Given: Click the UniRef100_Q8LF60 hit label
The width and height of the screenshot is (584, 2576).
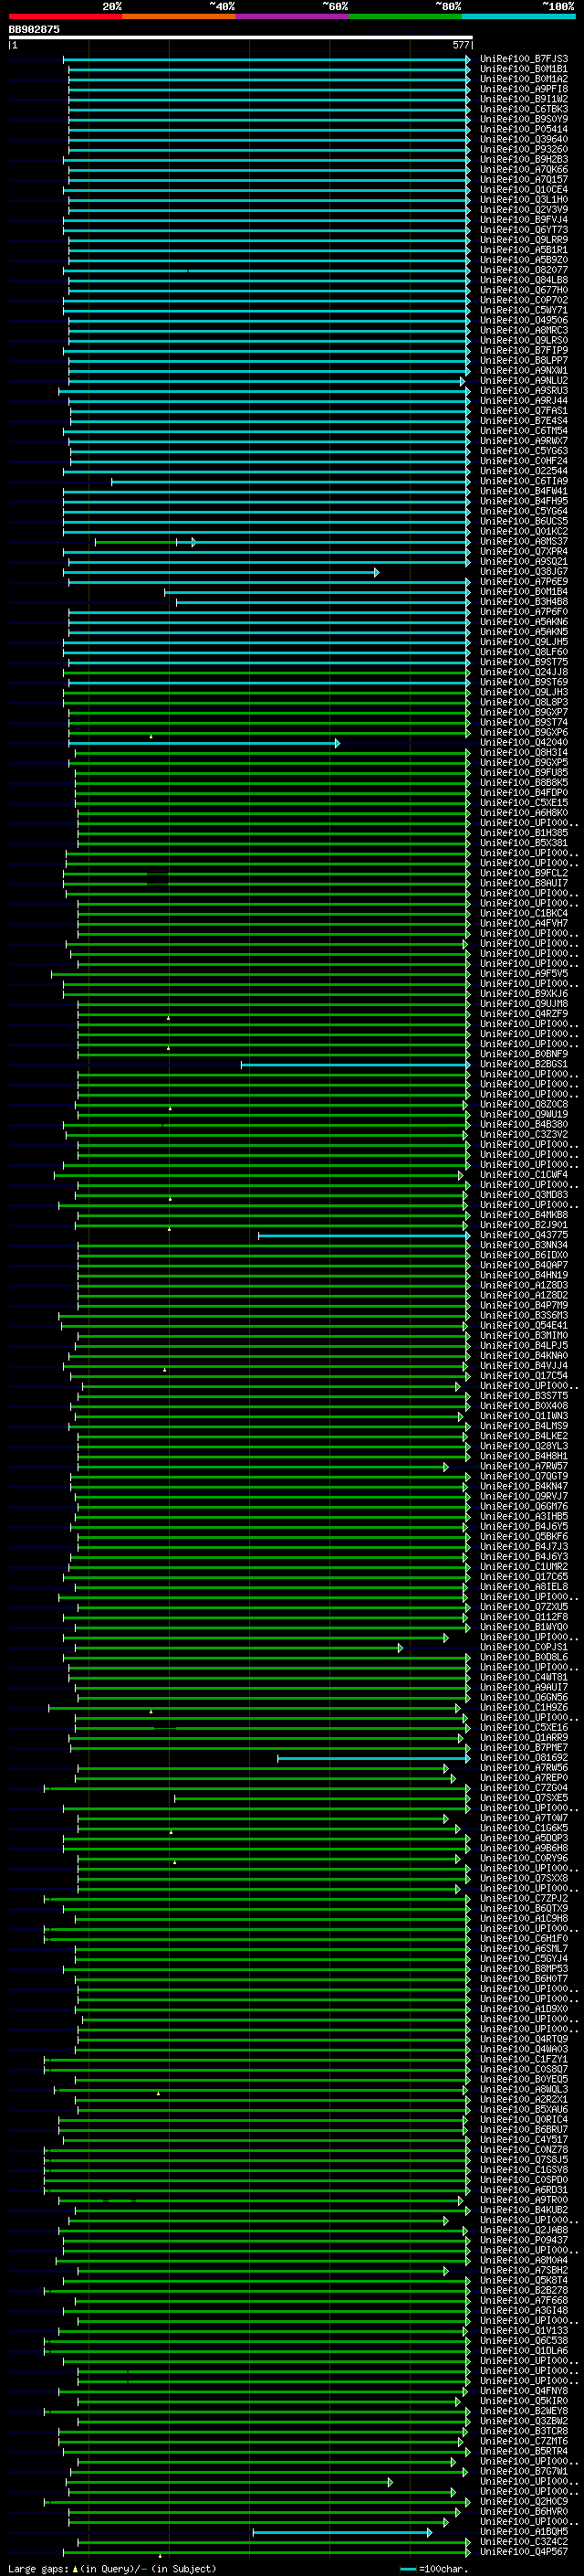Looking at the screenshot, I should 523,652.
